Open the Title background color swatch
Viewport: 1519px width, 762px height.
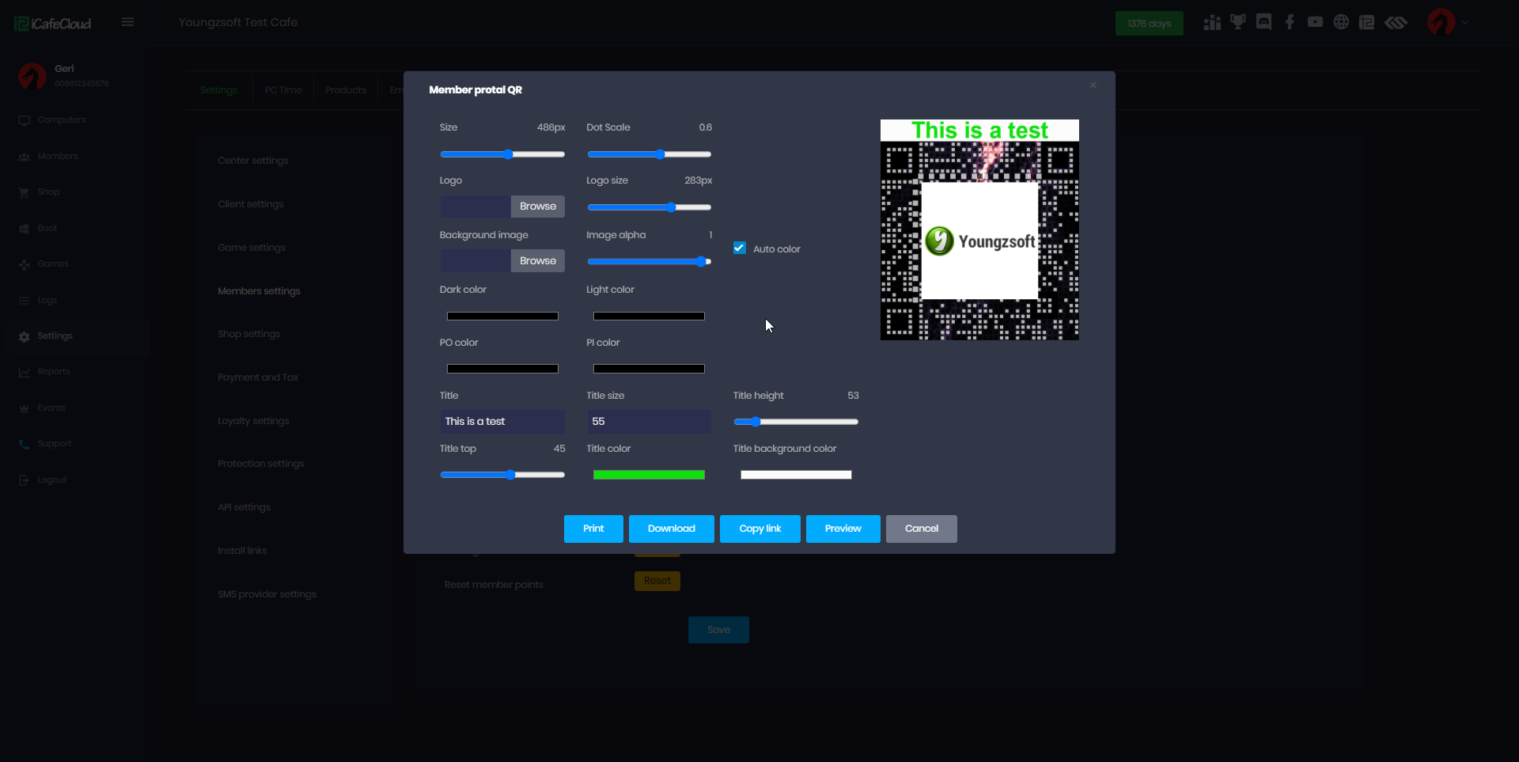coord(796,475)
